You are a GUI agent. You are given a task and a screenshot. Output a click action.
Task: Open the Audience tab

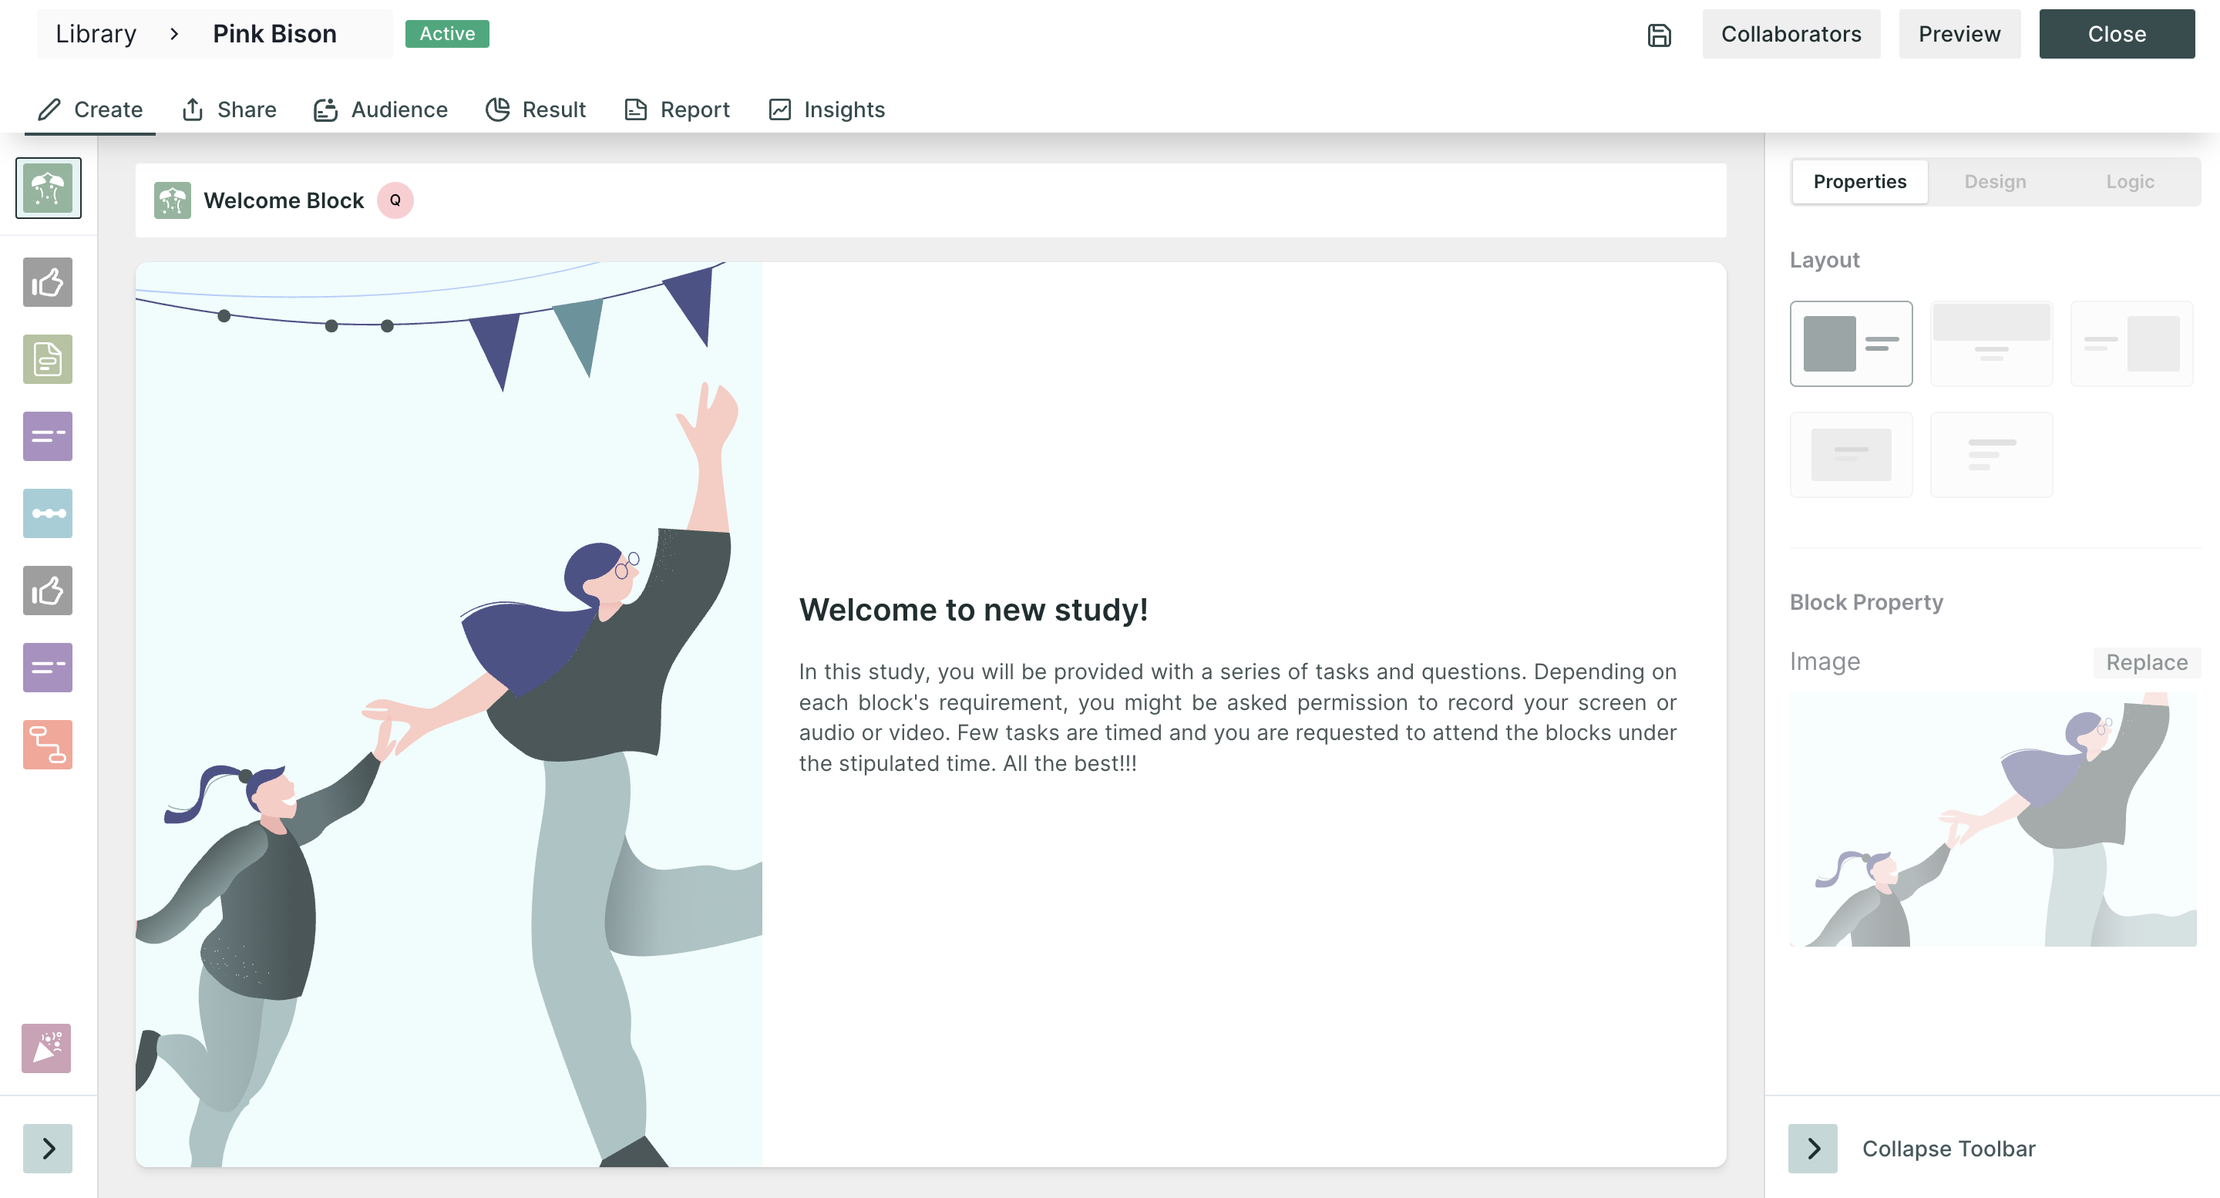click(x=380, y=109)
